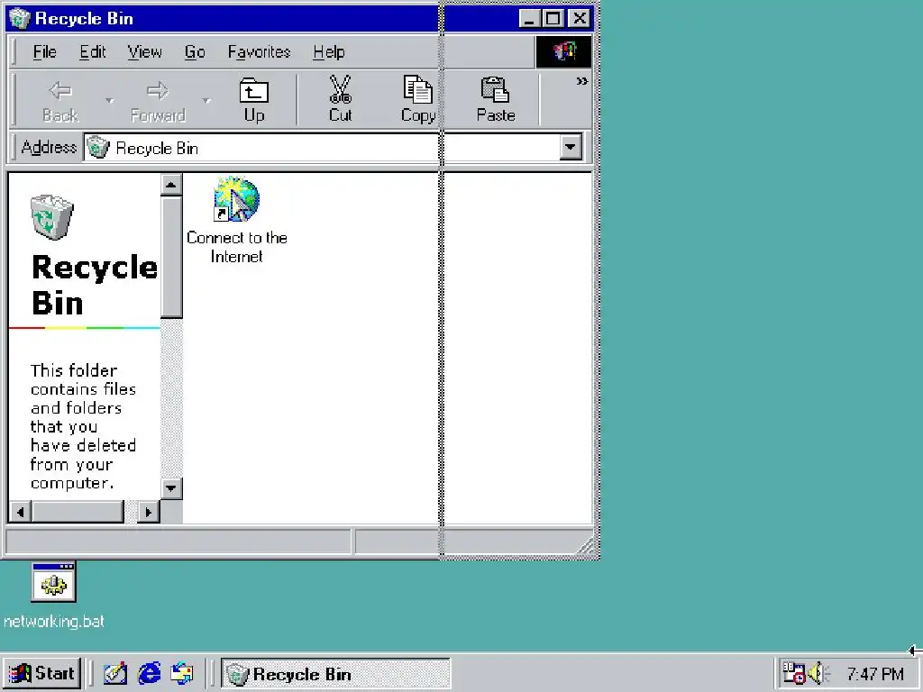Image resolution: width=923 pixels, height=692 pixels.
Task: Click the Task Scheduler tray icon
Action: (x=793, y=672)
